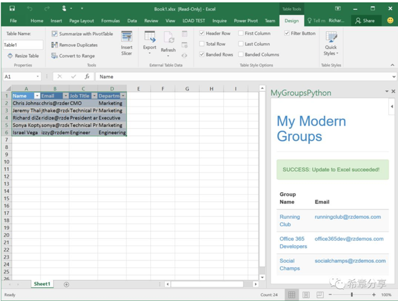
Task: Open the Quick Styles gallery
Action: pyautogui.click(x=331, y=44)
